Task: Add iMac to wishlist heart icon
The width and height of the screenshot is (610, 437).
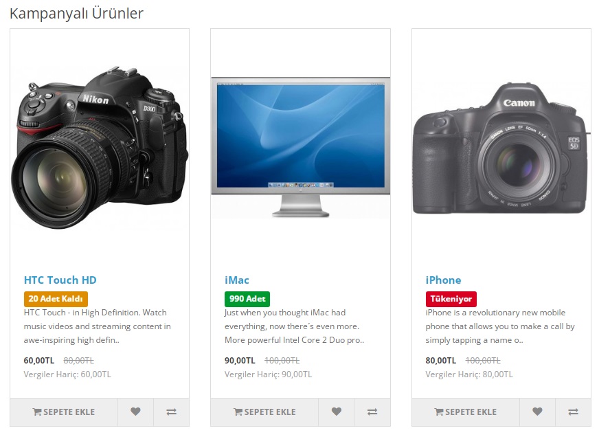Action: tap(336, 412)
